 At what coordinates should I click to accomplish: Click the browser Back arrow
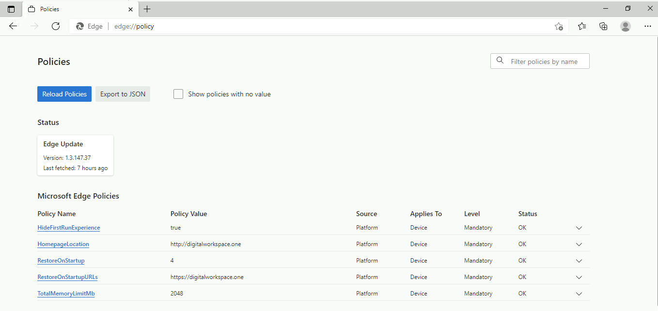click(x=13, y=26)
